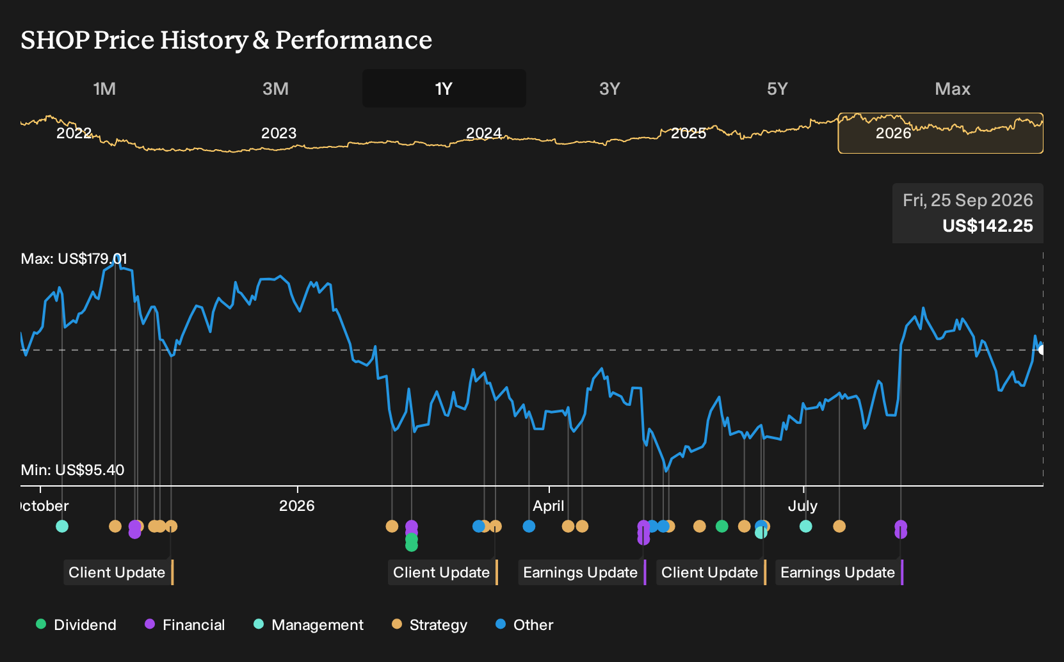Click the April axis label
Image resolution: width=1064 pixels, height=662 pixels.
[x=549, y=506]
